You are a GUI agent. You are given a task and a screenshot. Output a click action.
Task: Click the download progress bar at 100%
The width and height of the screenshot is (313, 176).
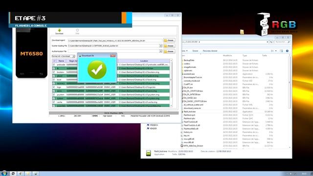tap(113, 113)
